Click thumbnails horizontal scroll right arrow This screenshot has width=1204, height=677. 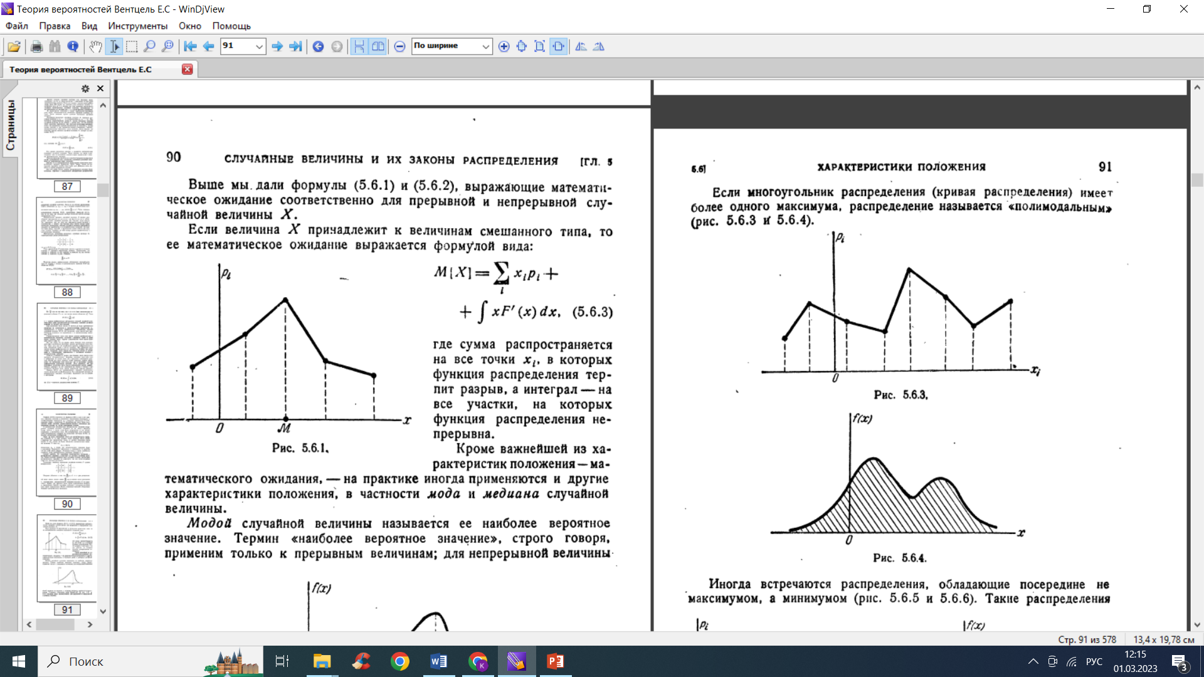click(x=90, y=624)
